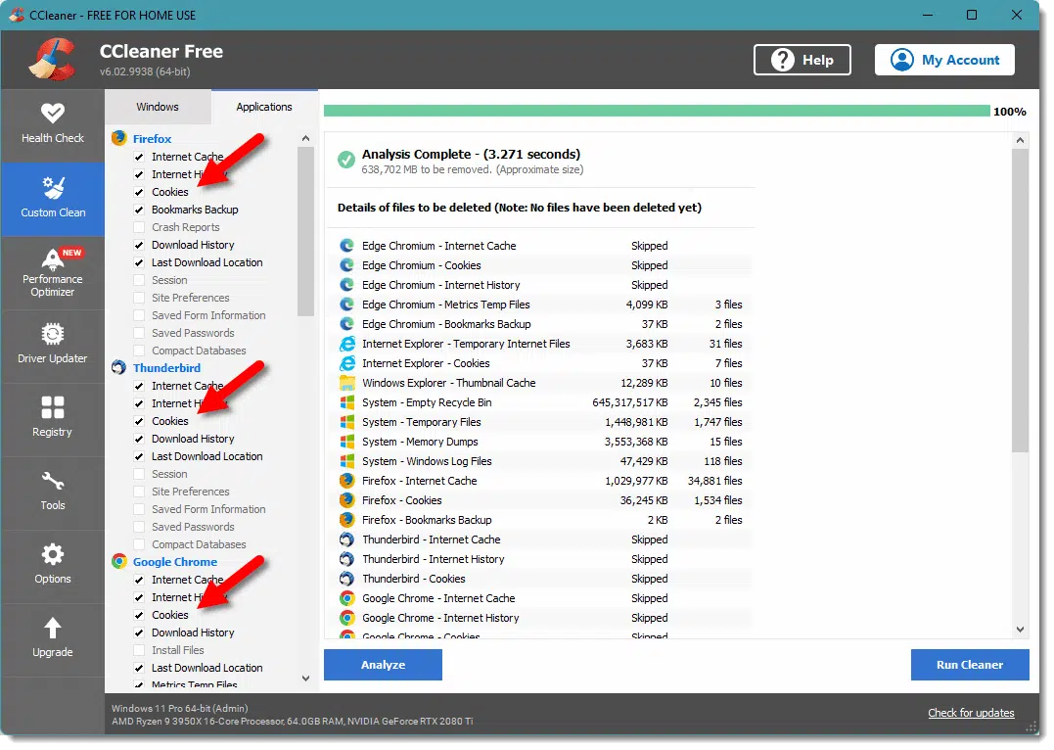Open the Driver Updater section
Image resolution: width=1054 pixels, height=750 pixels.
(53, 346)
